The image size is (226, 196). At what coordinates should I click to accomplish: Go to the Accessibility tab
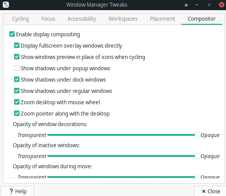point(82,19)
